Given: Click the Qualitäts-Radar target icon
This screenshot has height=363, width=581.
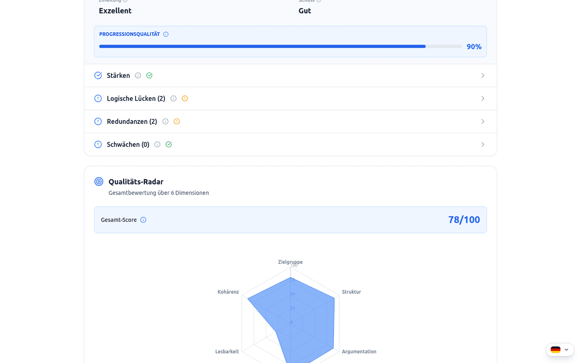Looking at the screenshot, I should point(99,181).
